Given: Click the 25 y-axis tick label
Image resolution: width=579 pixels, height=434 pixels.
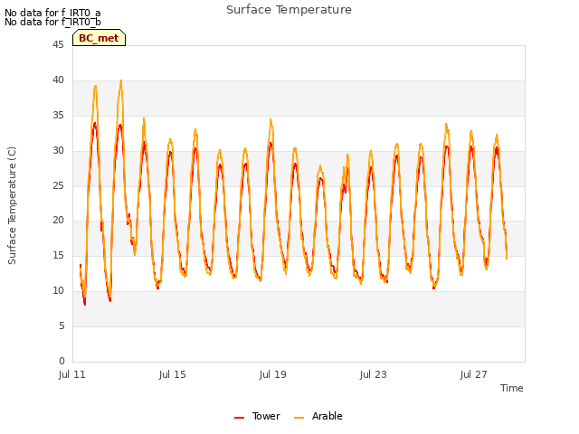Looking at the screenshot, I should (58, 185).
